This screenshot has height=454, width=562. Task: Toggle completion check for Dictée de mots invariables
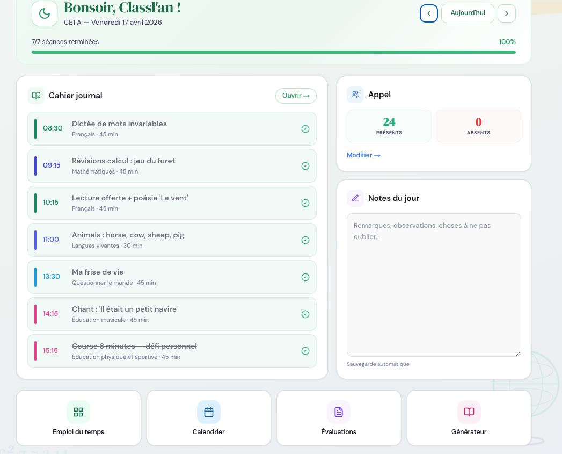tap(305, 129)
